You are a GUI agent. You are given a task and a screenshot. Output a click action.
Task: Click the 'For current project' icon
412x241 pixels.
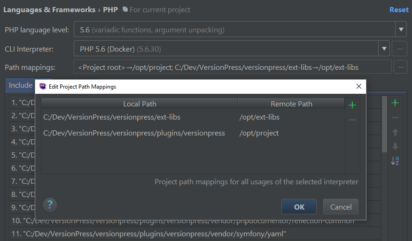click(x=125, y=9)
